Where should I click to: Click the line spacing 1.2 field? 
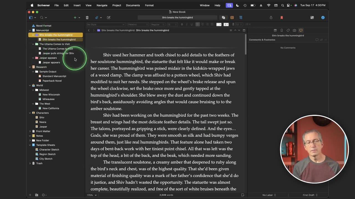click(x=239, y=24)
